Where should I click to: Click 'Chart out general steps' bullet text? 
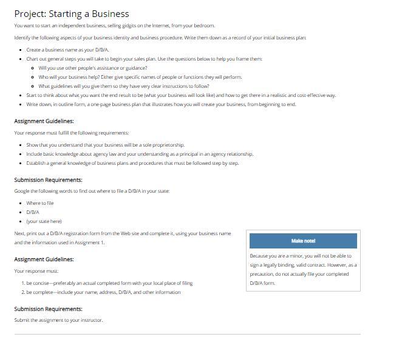click(145, 59)
